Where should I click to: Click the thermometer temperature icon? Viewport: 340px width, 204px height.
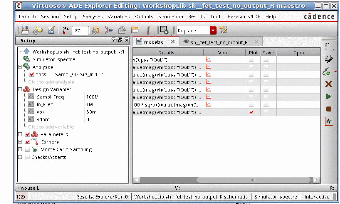[64, 31]
